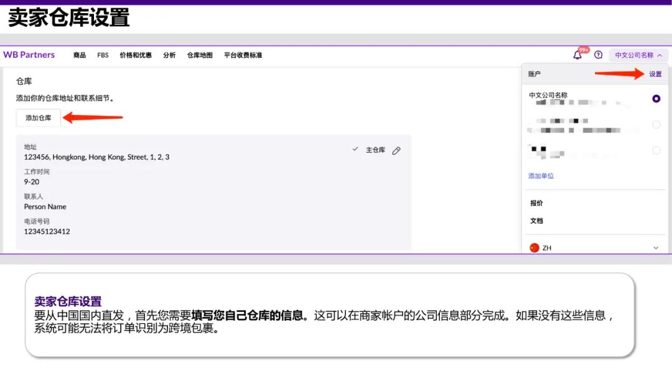Click the edit pencil next to 主仓库
Screen dimensions: 672x378
(396, 150)
